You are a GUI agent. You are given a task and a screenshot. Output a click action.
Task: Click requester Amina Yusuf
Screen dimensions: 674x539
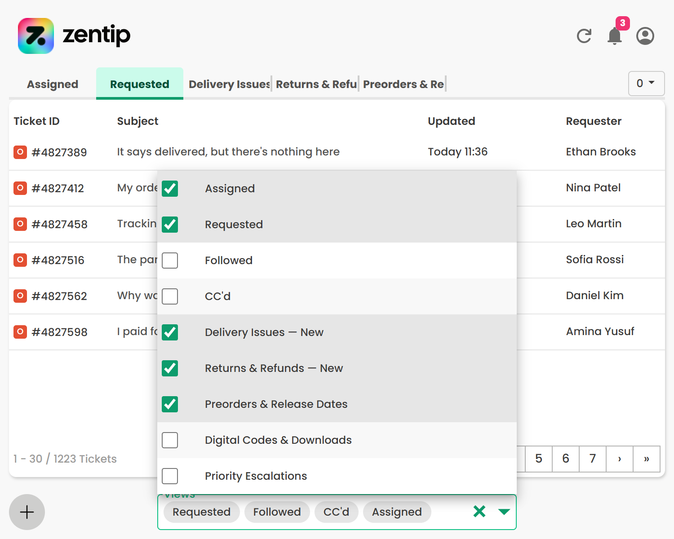click(x=600, y=331)
